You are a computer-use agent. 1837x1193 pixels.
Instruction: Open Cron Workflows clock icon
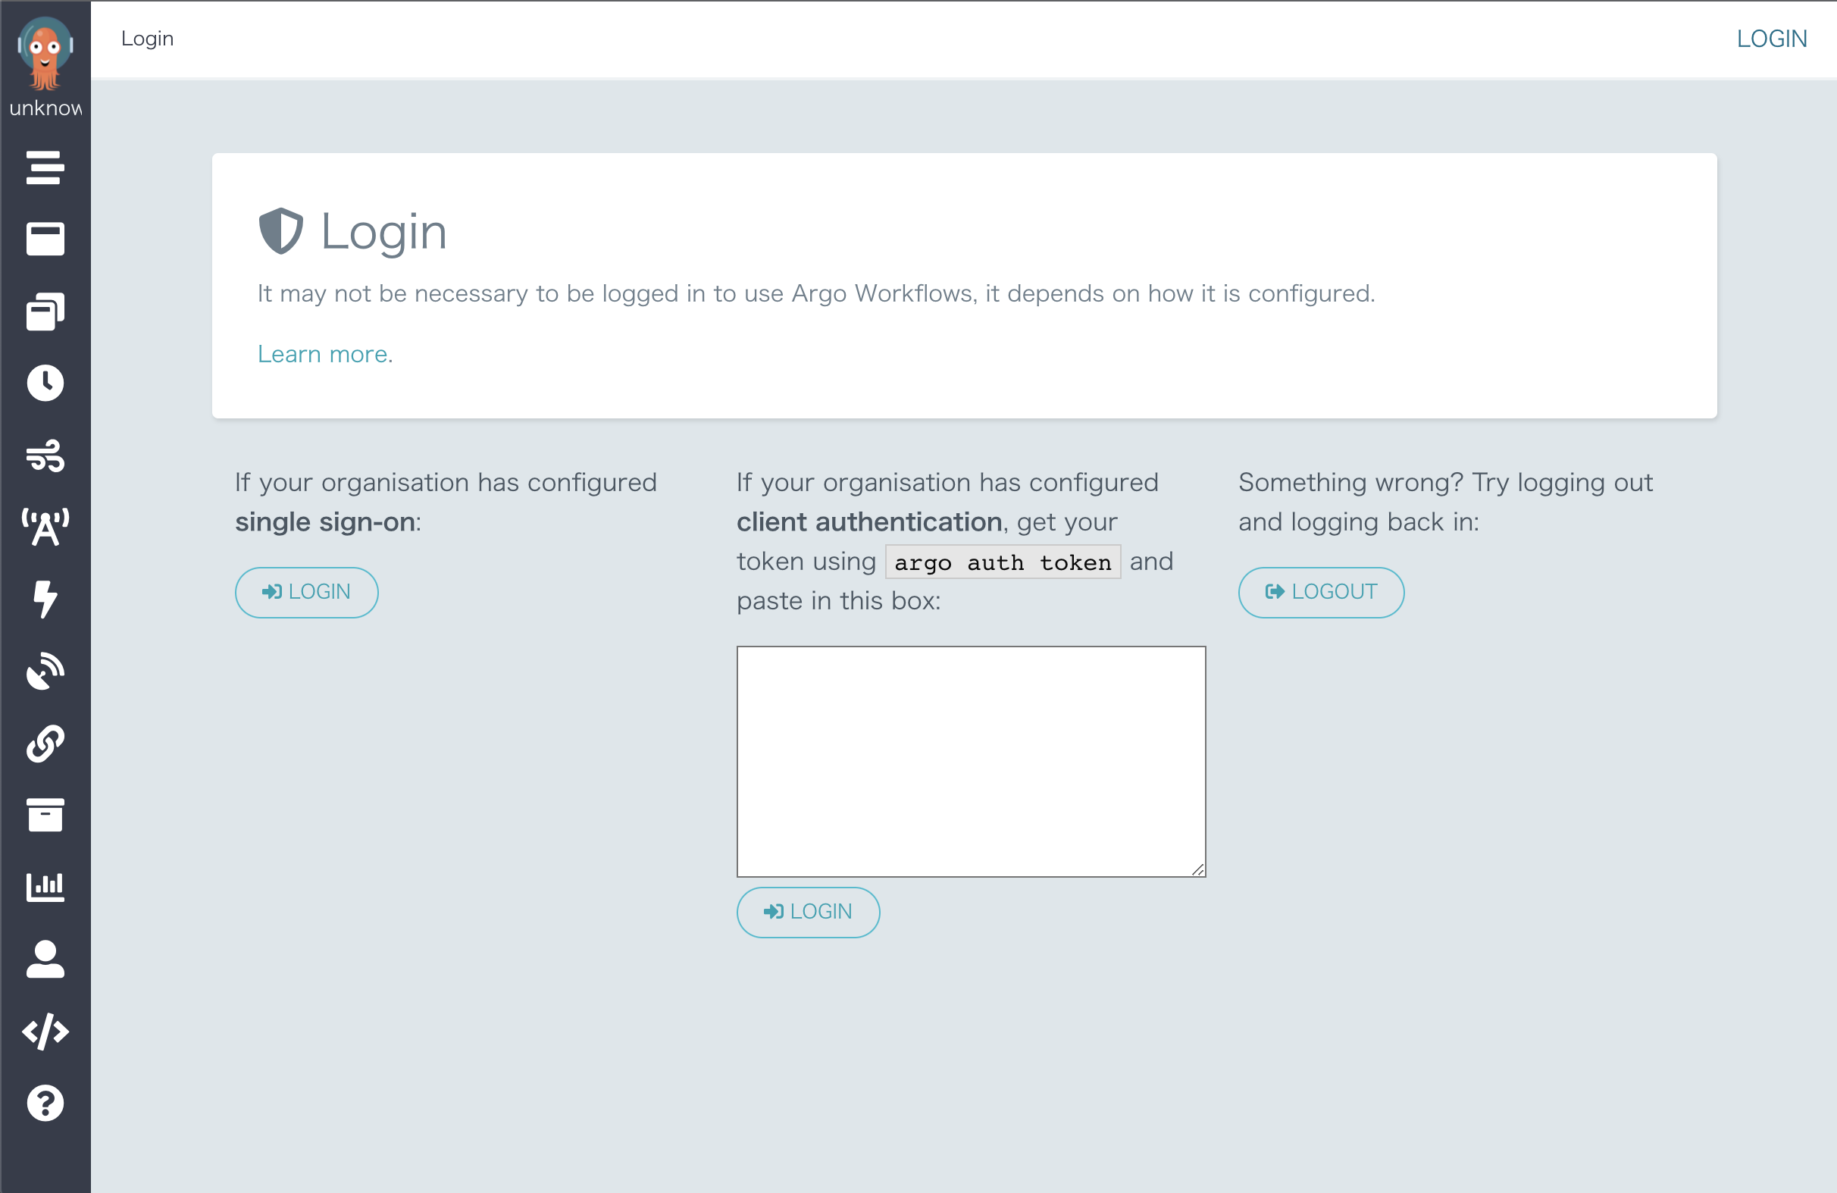(45, 383)
